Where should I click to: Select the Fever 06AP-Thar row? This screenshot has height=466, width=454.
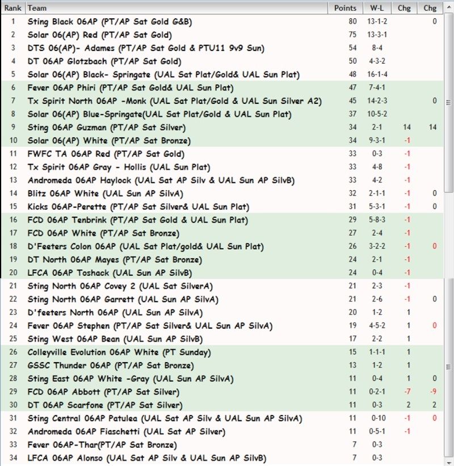[x=222, y=444]
